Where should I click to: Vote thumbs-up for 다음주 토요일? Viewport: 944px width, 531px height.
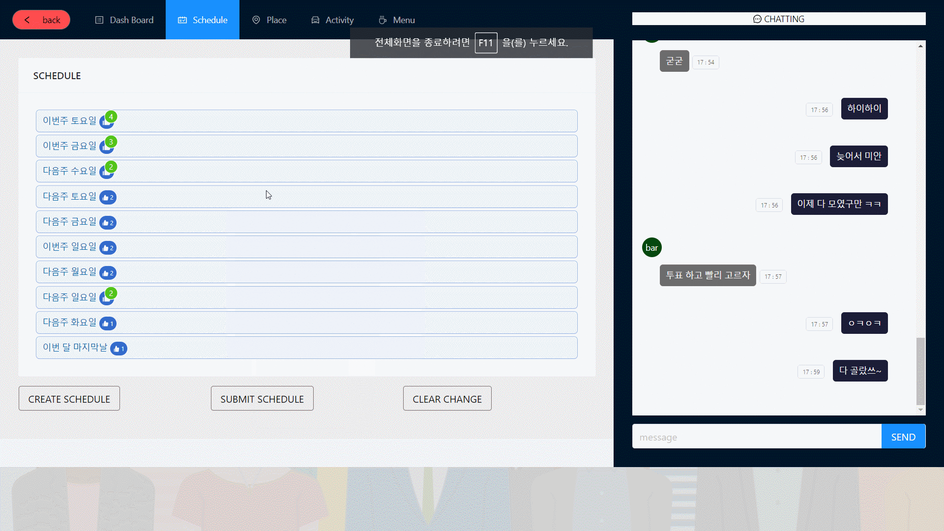tap(108, 197)
